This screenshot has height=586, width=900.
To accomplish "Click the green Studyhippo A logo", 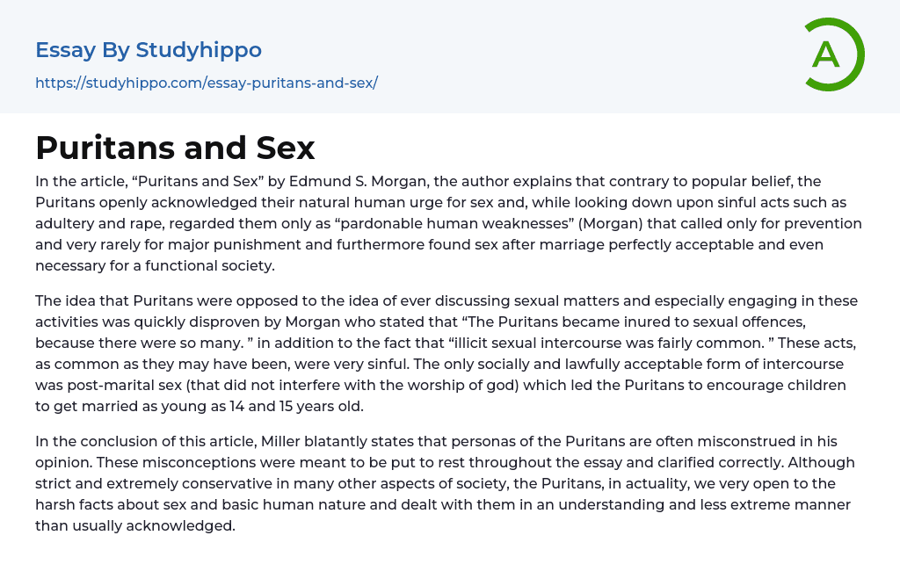I will pyautogui.click(x=830, y=54).
